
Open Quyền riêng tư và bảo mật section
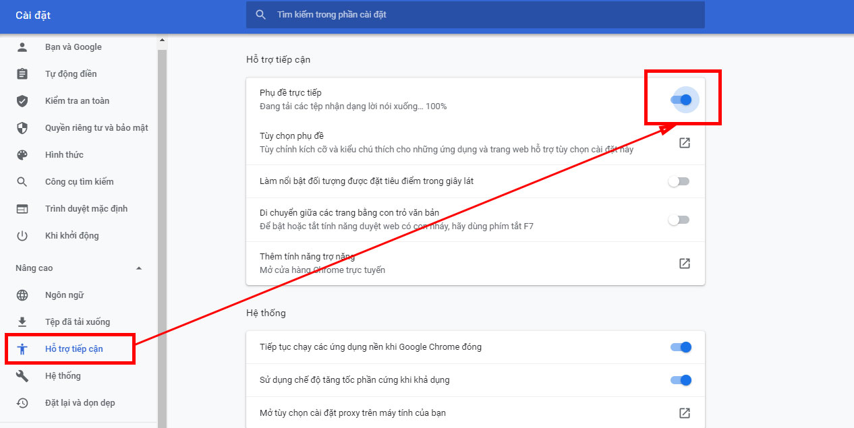tap(96, 128)
